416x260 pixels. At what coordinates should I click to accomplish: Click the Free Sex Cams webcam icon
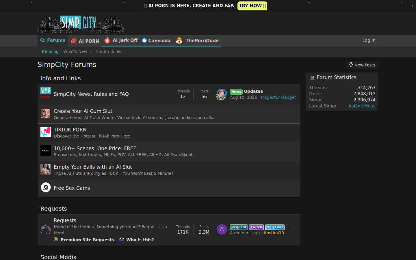[x=46, y=187]
